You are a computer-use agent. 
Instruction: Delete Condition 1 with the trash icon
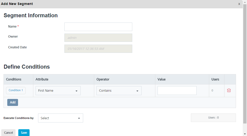[229, 90]
